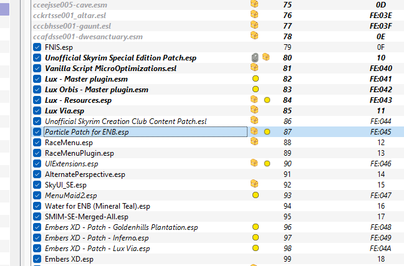Click mod index FE:045
The width and height of the screenshot is (404, 266).
coord(381,132)
